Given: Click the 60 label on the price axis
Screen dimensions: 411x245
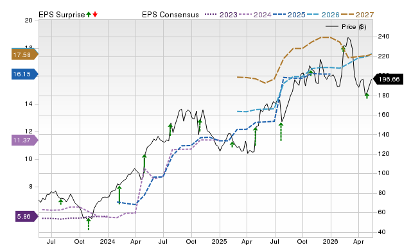Looking at the screenshot, I should pyautogui.click(x=381, y=212).
